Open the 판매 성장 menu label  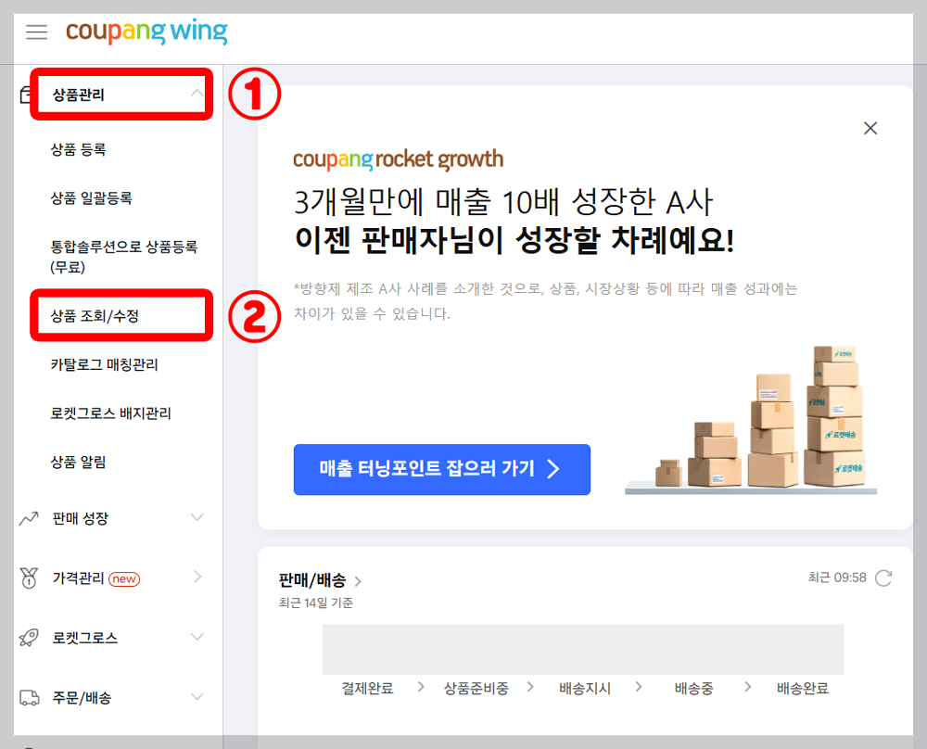coord(81,518)
